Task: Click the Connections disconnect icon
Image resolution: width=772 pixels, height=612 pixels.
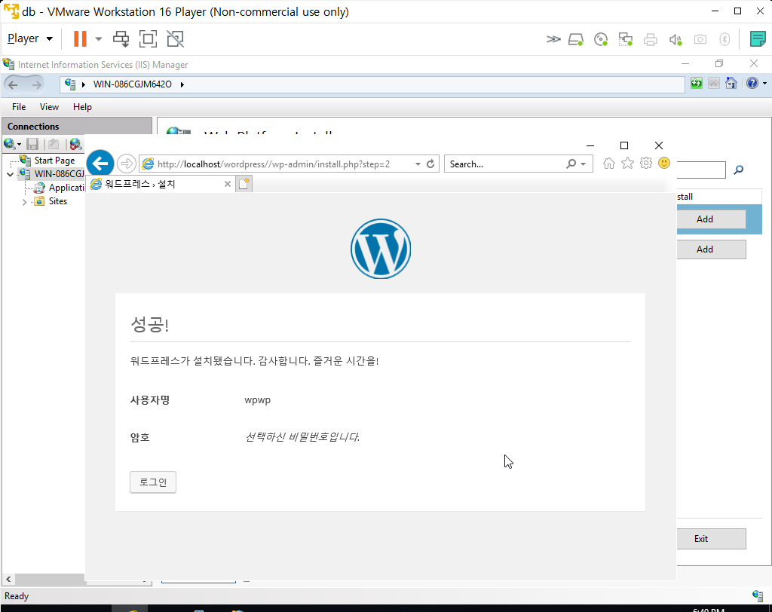Action: [x=75, y=144]
